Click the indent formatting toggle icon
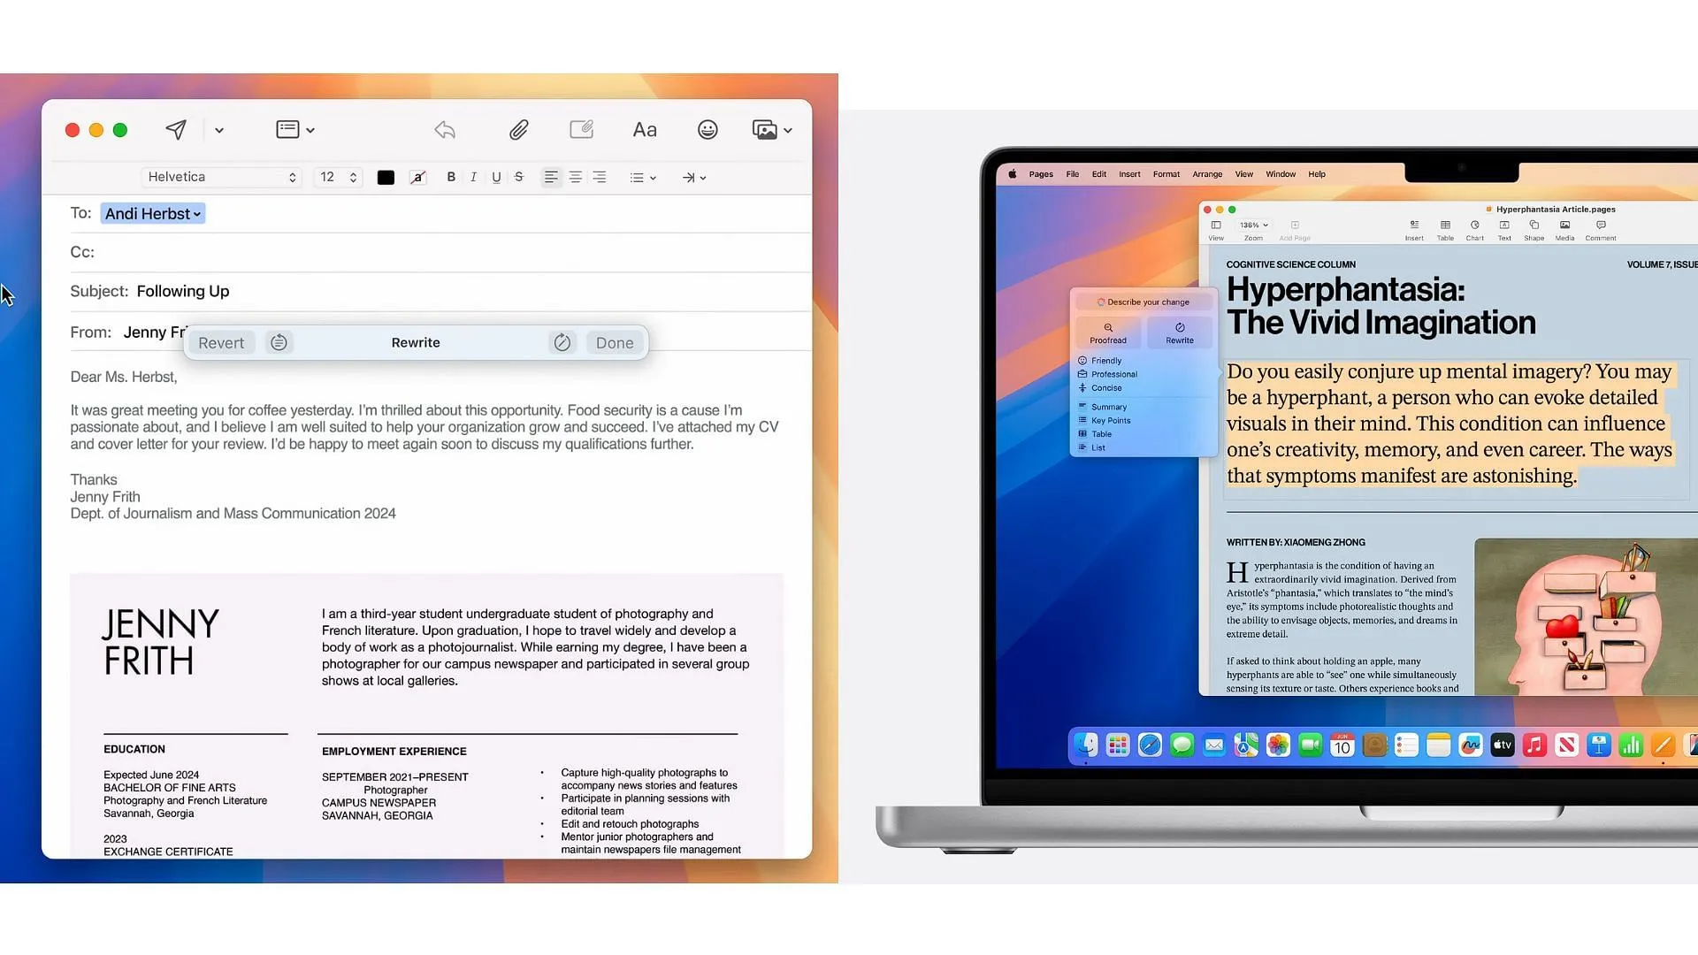 [688, 177]
